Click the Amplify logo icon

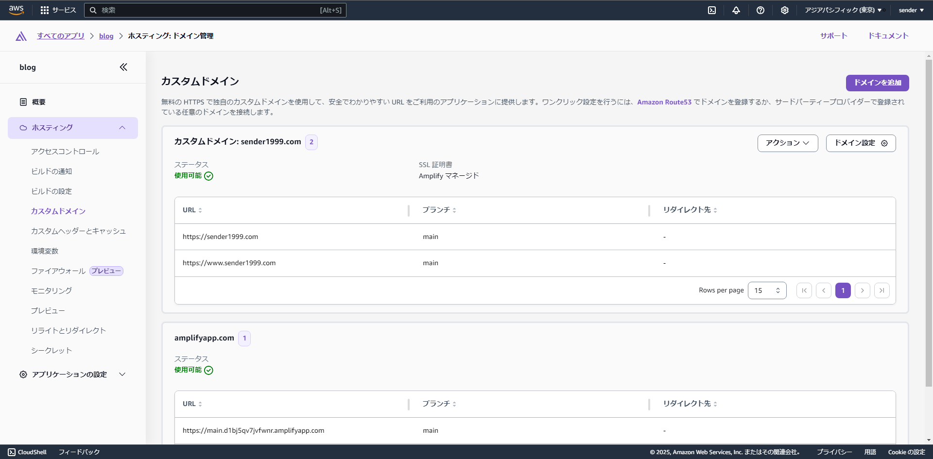click(x=21, y=36)
